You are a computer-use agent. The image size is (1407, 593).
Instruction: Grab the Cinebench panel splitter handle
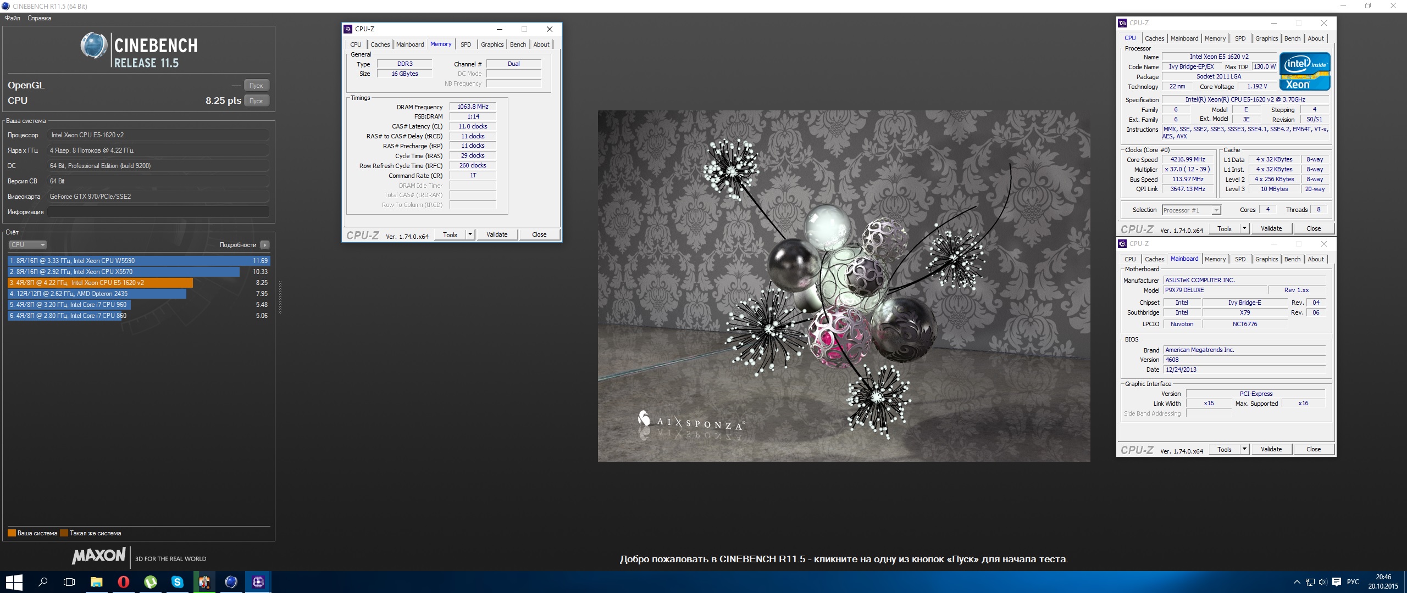280,296
